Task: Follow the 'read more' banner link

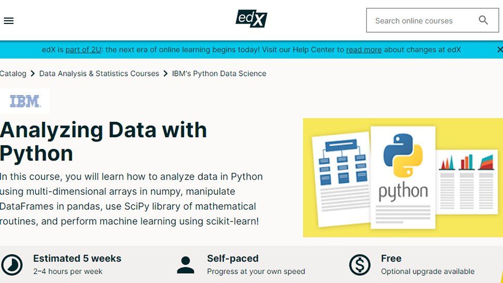Action: [x=364, y=50]
